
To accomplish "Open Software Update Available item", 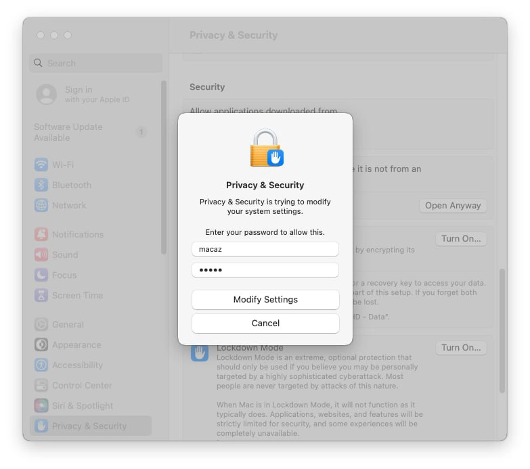I will 68,132.
